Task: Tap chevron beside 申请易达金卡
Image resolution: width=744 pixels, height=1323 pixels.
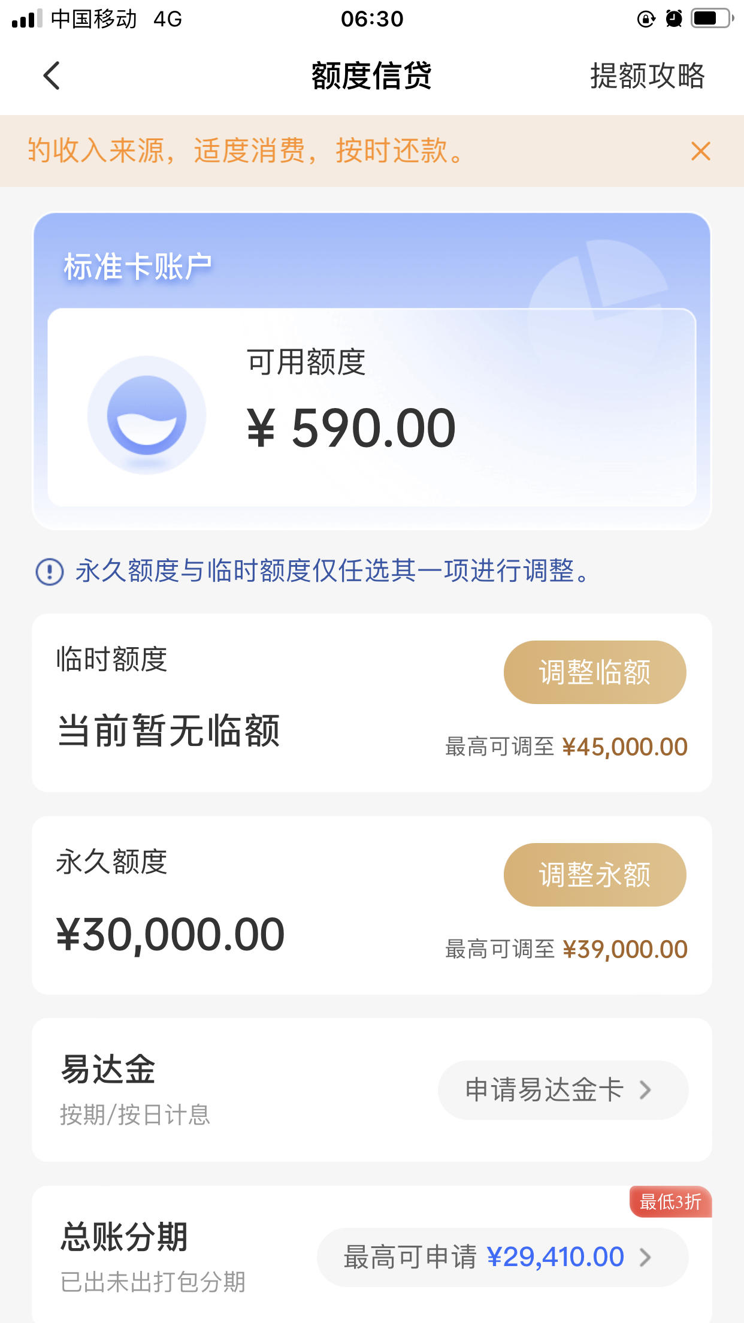Action: coord(645,1090)
